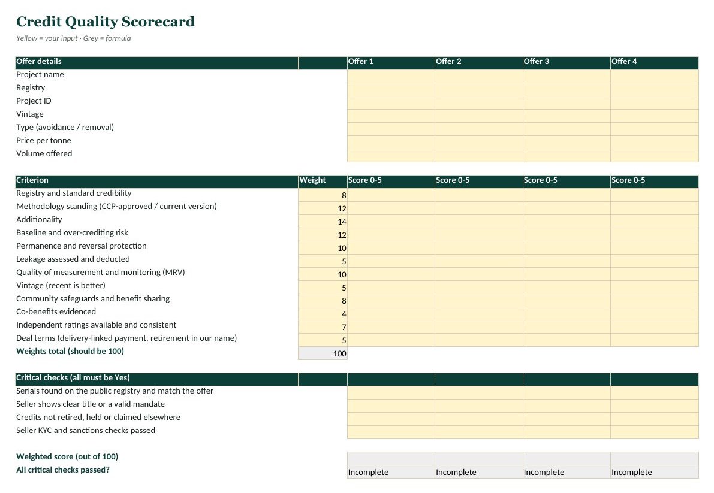Click the weight 5 for Vintage (recent is better)
The height and width of the screenshot is (493, 714).
pos(323,288)
